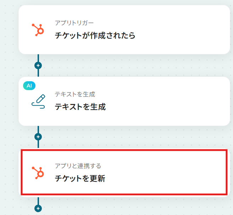Add step via plus below trigger card
Image resolution: width=233 pixels, height=215 pixels.
pyautogui.click(x=38, y=65)
